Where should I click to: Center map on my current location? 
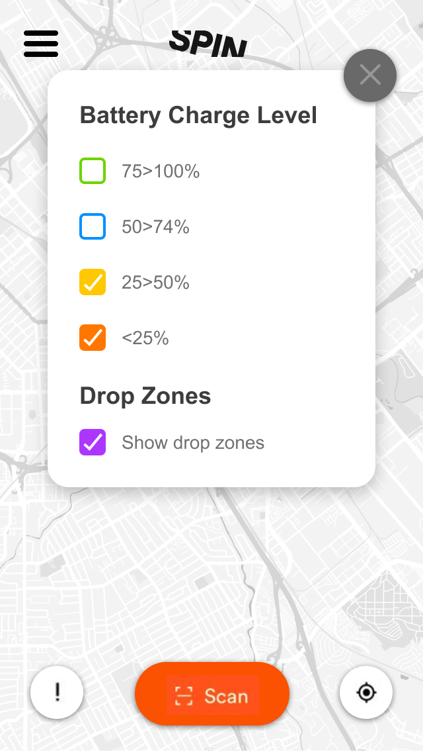(x=366, y=692)
